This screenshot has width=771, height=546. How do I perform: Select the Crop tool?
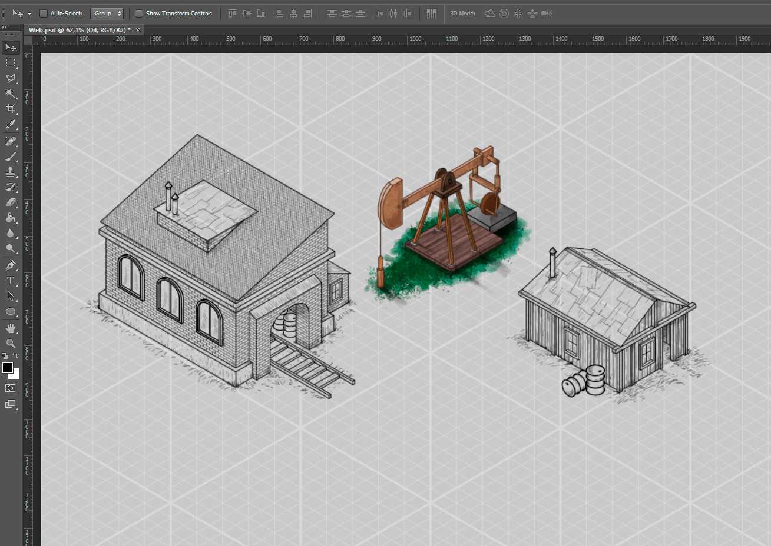[x=11, y=109]
